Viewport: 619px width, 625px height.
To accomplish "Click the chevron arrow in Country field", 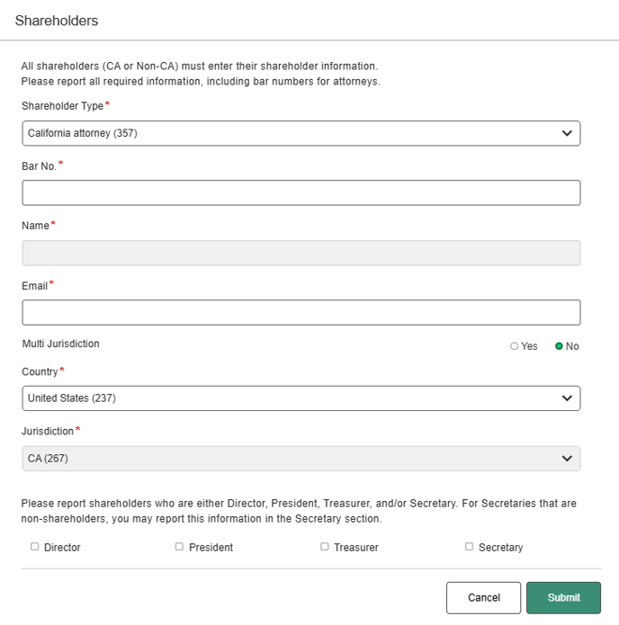I will [567, 397].
